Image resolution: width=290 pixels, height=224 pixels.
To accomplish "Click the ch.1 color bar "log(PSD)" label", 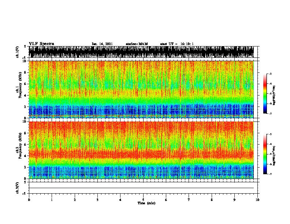I will pyautogui.click(x=274, y=96).
